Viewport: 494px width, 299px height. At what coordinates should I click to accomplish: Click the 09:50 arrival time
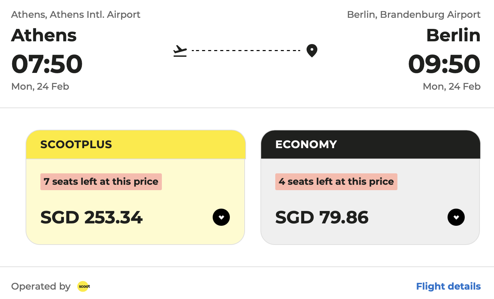[444, 64]
